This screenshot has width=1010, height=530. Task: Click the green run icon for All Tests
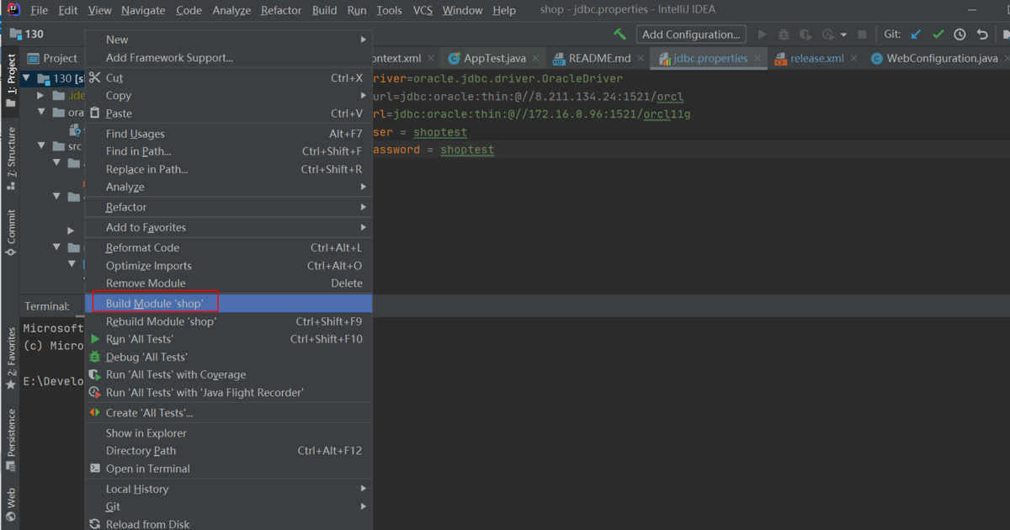95,339
